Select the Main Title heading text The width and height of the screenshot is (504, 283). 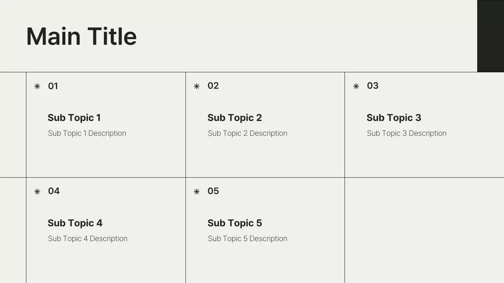(x=82, y=37)
